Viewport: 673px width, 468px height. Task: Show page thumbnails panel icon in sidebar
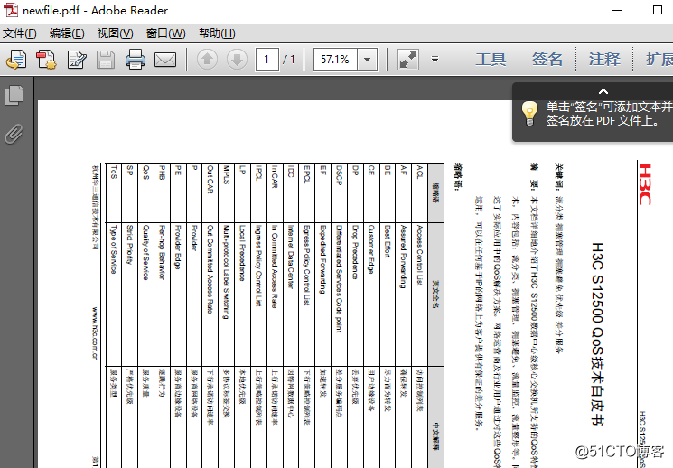[14, 96]
